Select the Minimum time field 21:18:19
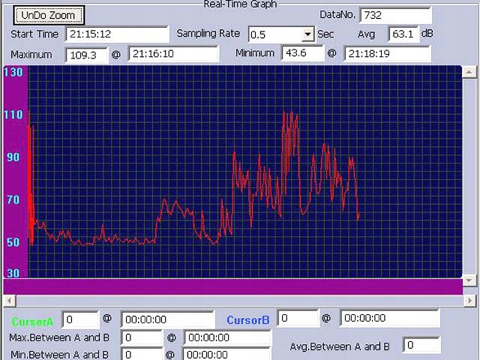 pyautogui.click(x=387, y=54)
